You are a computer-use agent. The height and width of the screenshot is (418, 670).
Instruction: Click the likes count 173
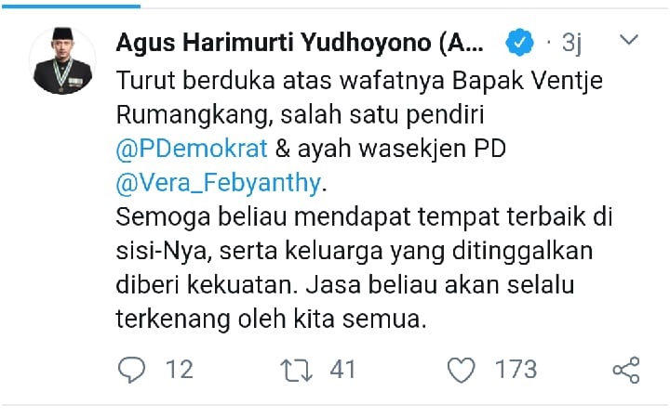pyautogui.click(x=516, y=370)
